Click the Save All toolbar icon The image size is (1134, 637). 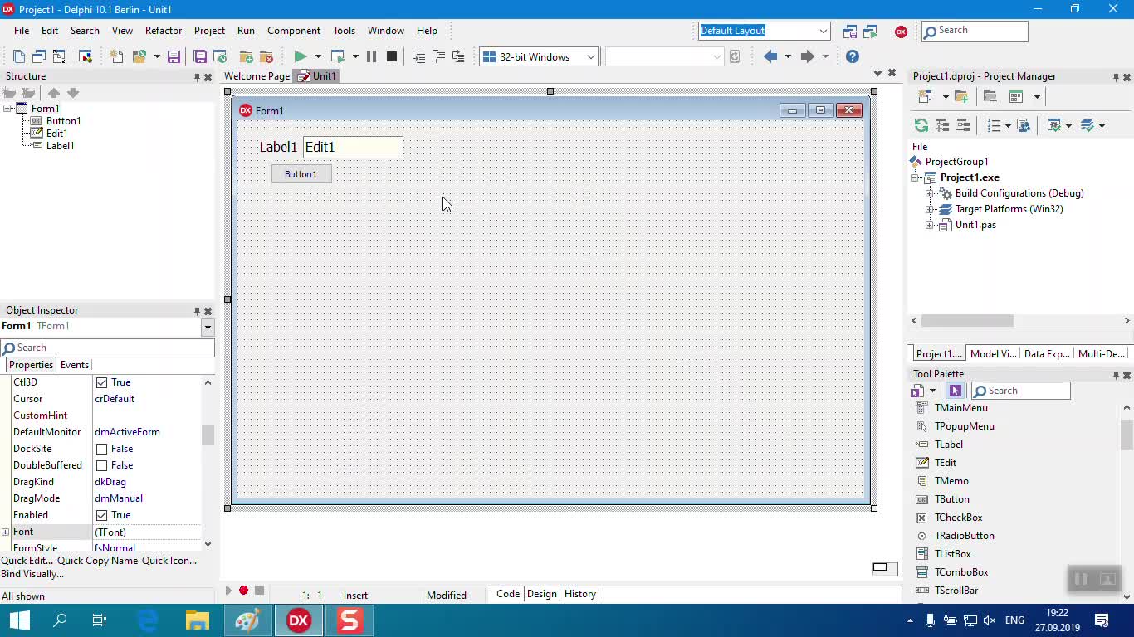click(x=200, y=56)
